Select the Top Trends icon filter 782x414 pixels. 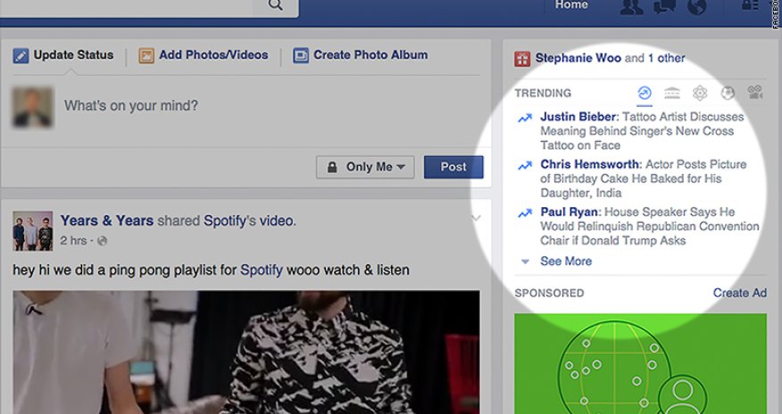pyautogui.click(x=645, y=93)
